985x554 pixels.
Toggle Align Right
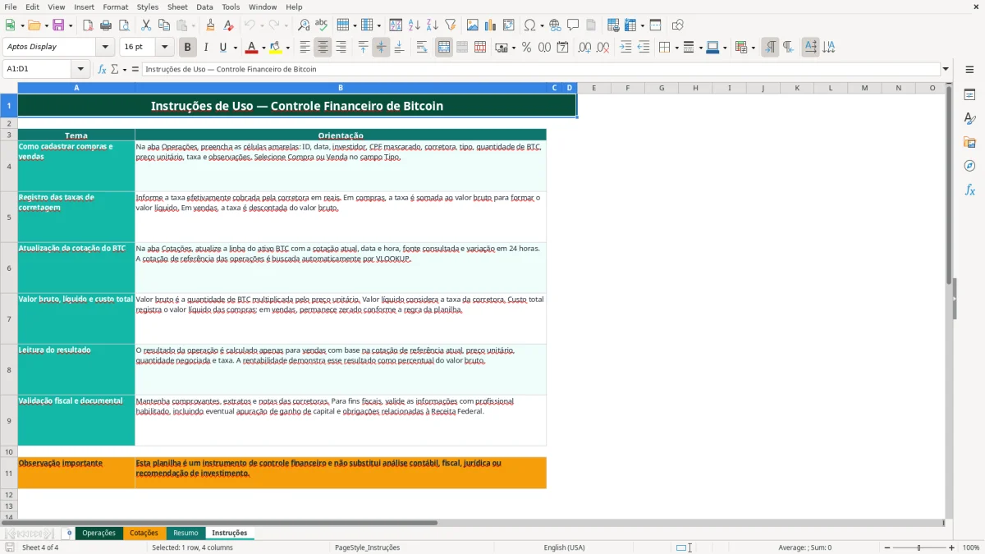(341, 48)
